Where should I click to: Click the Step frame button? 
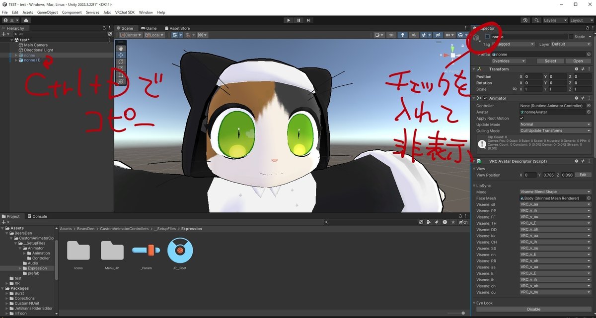click(x=308, y=20)
